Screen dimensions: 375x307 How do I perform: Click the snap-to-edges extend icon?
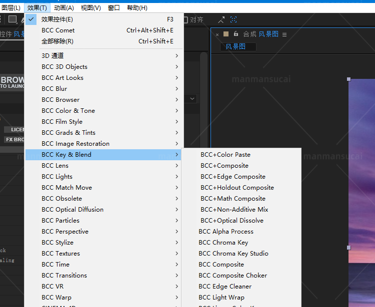pos(221,19)
